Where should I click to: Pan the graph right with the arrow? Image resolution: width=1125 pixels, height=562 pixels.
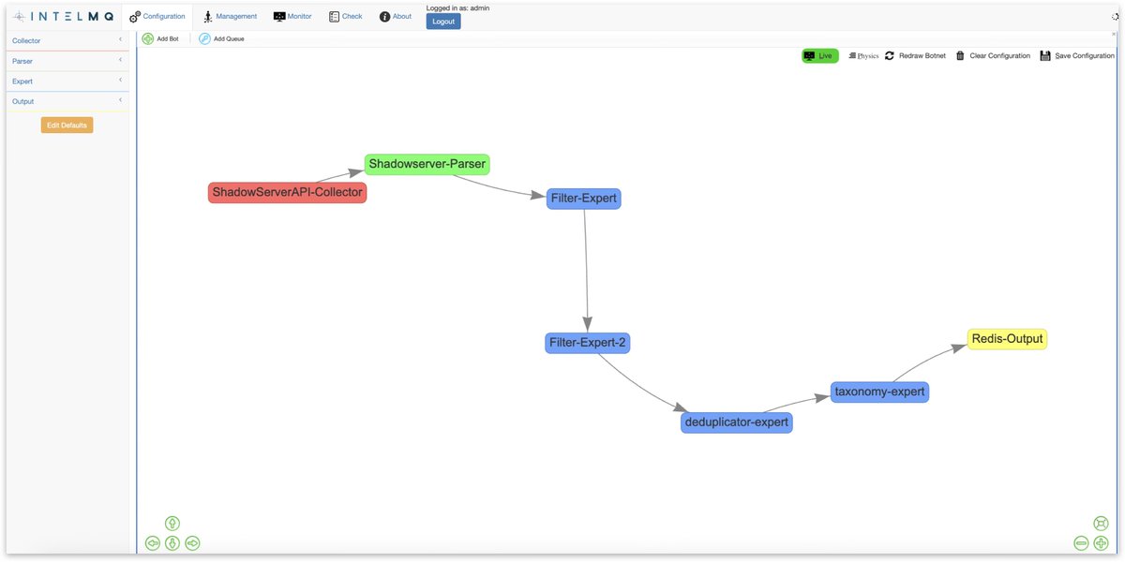click(x=192, y=543)
